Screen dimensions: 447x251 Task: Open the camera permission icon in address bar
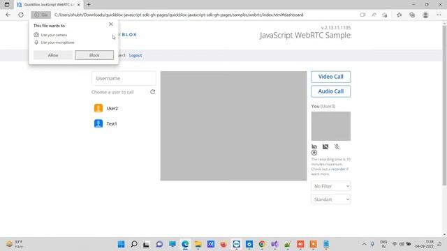362,15
